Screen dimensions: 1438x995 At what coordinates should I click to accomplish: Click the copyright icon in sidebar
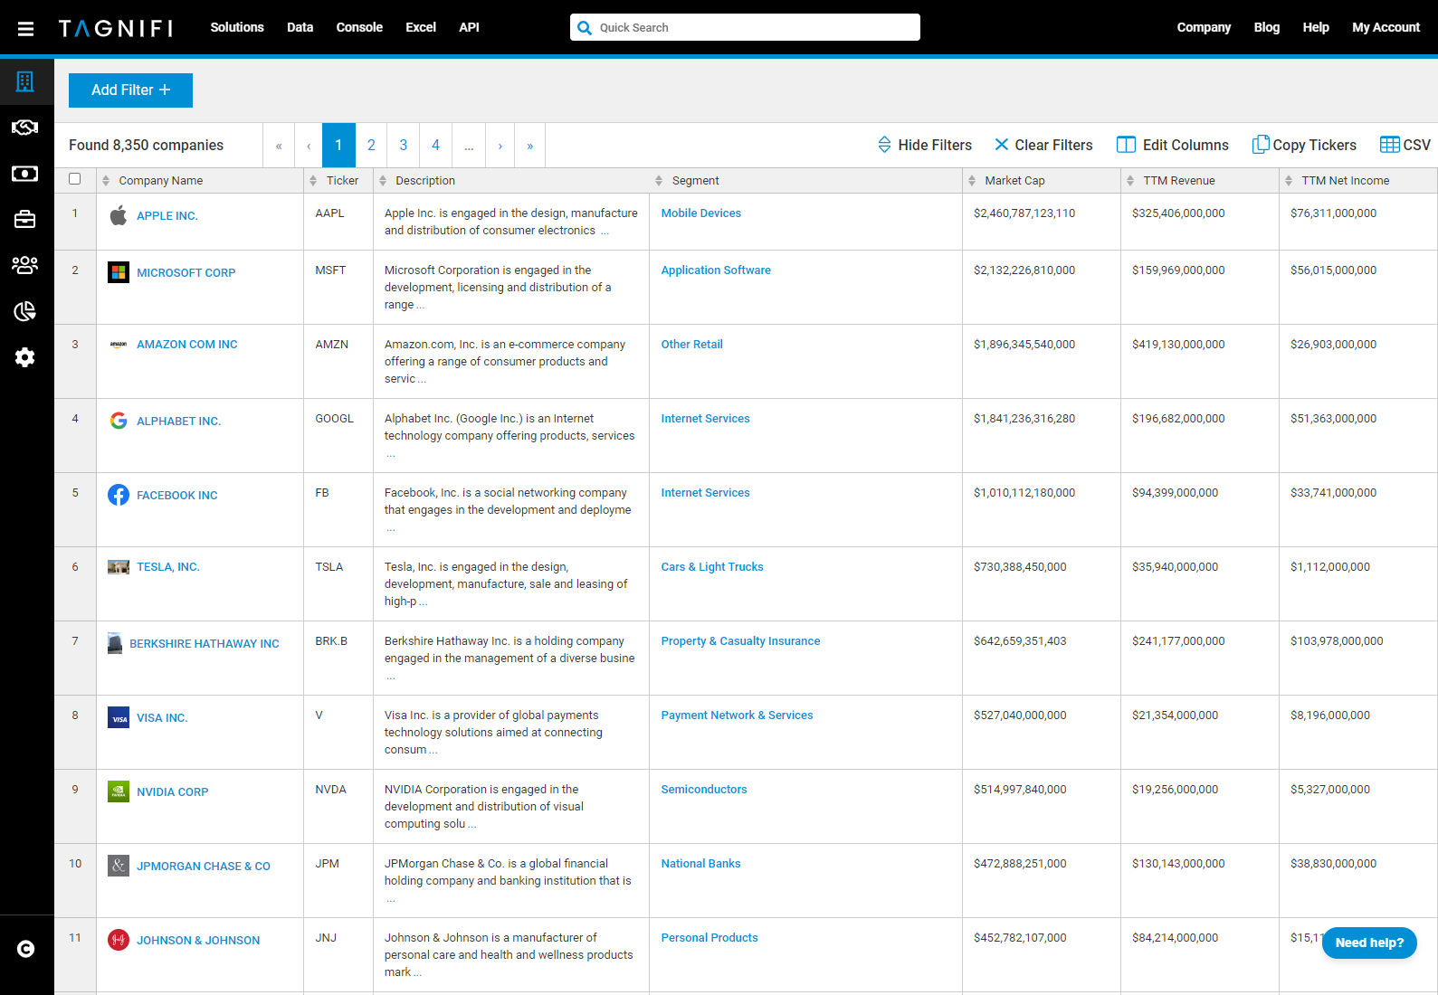(25, 949)
